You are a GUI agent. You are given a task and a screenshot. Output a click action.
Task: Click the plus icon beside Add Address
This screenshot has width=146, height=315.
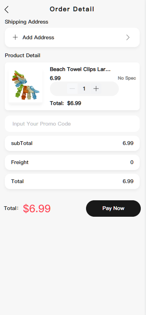pos(15,37)
